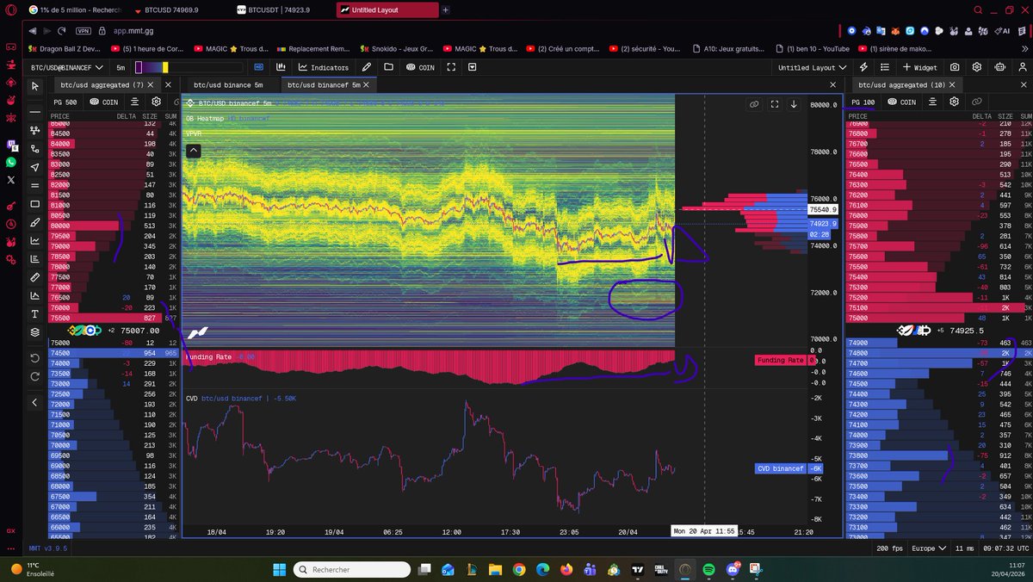
Task: Select the Funding Rate axis label
Action: point(782,361)
